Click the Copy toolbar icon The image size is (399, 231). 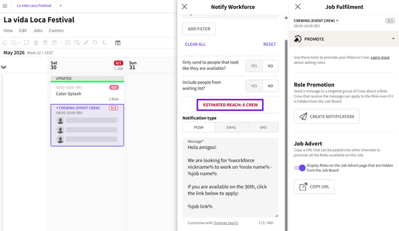coord(5,43)
